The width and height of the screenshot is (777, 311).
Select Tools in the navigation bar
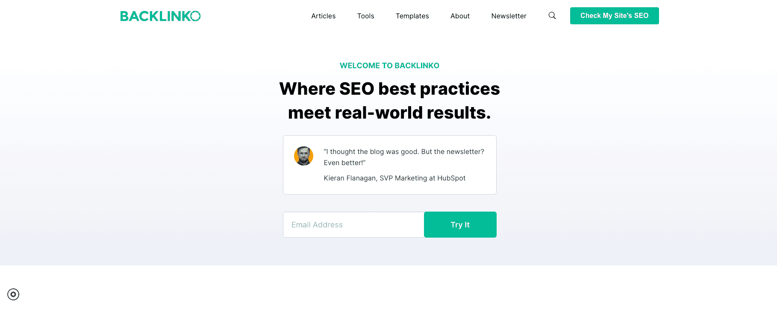click(x=365, y=16)
